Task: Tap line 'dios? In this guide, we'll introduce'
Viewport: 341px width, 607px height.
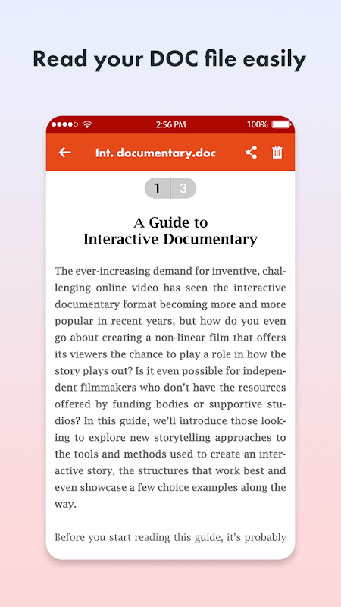Action: (170, 421)
